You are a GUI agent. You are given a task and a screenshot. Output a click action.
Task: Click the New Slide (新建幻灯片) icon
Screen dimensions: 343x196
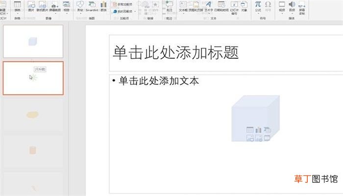pos(2,4)
